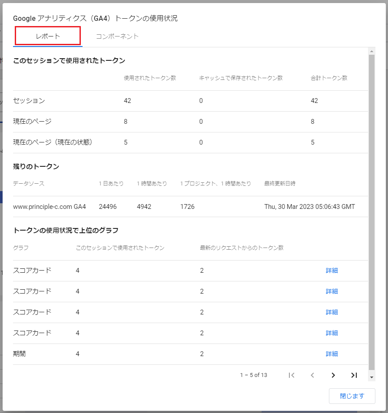Switch to the コンポーネント tab

(117, 36)
